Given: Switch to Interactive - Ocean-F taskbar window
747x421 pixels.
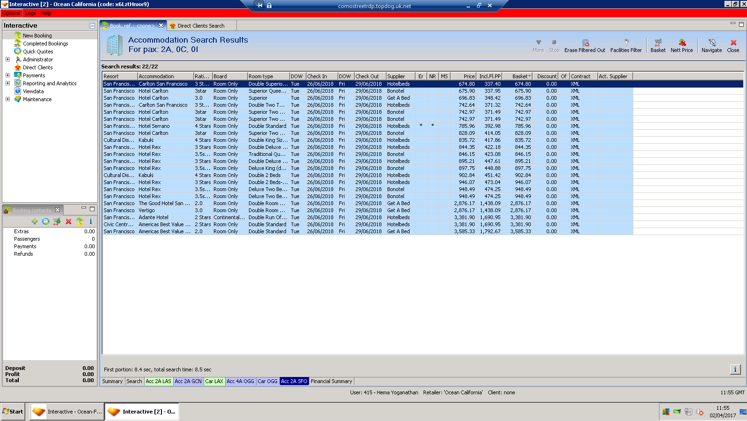Looking at the screenshot, I should click(67, 412).
